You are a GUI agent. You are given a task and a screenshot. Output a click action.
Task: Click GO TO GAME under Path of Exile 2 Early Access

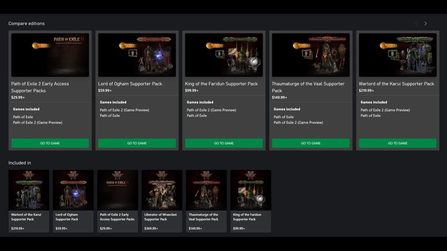click(x=50, y=143)
